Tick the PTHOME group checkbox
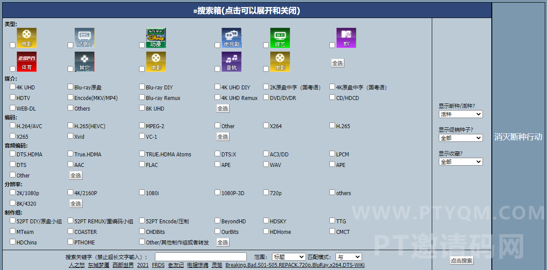 click(70, 242)
